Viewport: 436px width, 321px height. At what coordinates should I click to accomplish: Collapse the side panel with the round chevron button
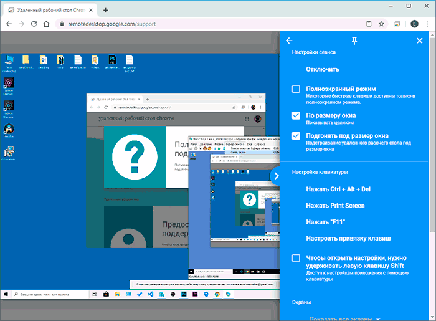(x=275, y=176)
